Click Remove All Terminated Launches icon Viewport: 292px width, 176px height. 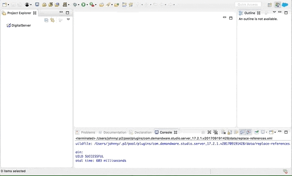[x=215, y=132]
